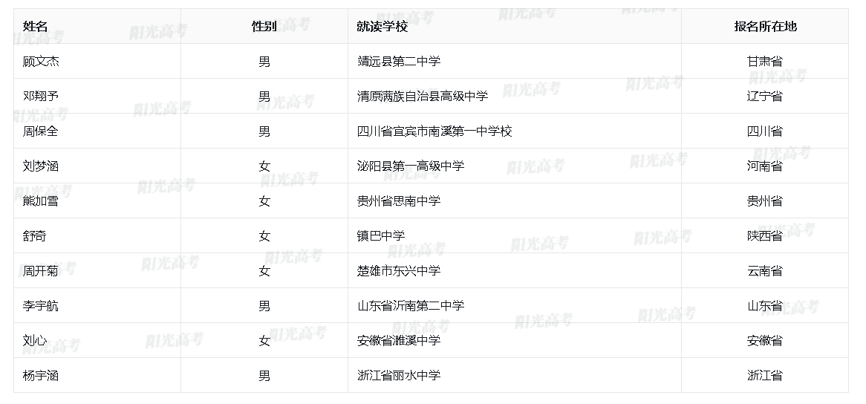Click the school 靖远县第二中学
Image resolution: width=866 pixels, height=404 pixels.
click(x=399, y=61)
